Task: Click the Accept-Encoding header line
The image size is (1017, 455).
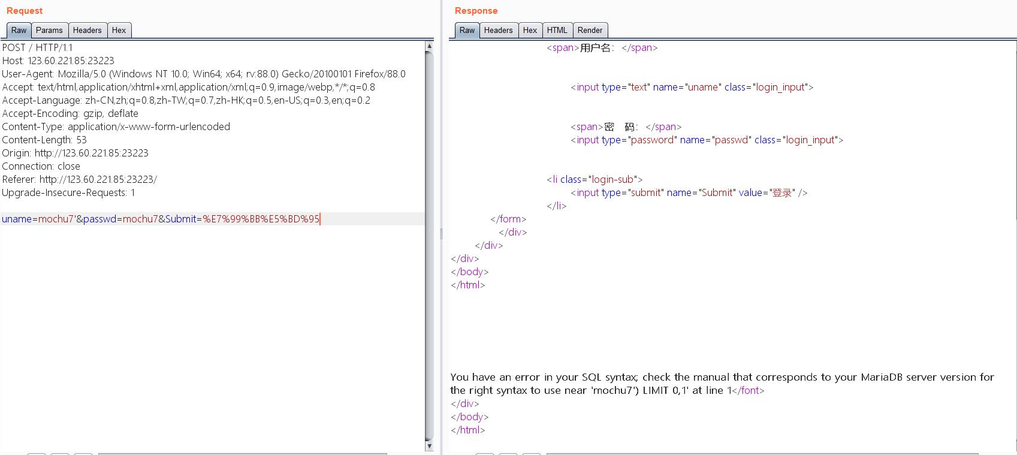Action: pyautogui.click(x=70, y=113)
